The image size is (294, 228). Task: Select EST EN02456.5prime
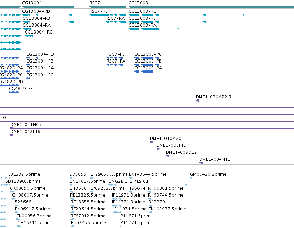pyautogui.click(x=72, y=226)
